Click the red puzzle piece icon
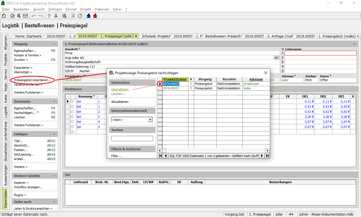 coord(95,16)
